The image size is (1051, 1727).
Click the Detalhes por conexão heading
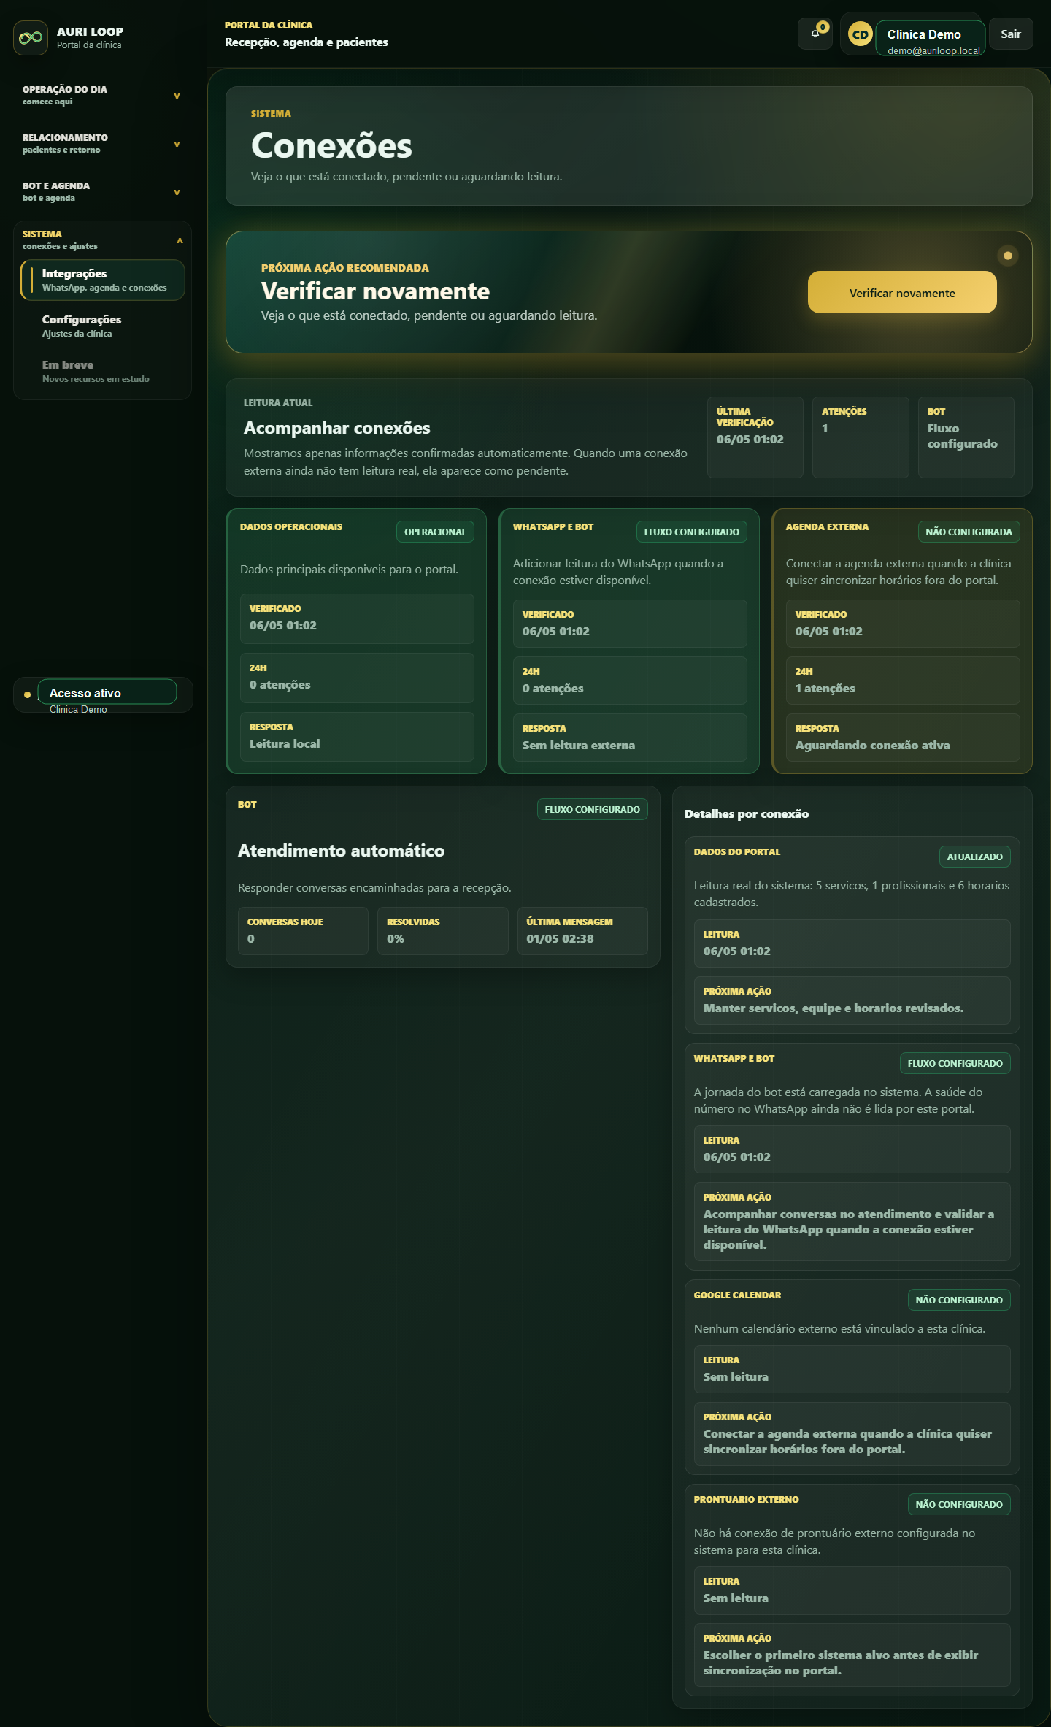pyautogui.click(x=747, y=813)
